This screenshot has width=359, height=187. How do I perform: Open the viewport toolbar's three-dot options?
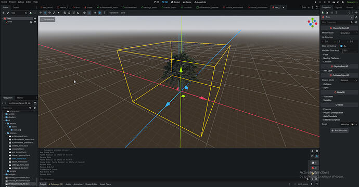point(104,13)
